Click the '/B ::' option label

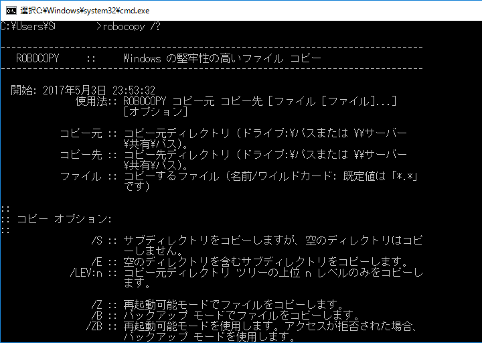pyautogui.click(x=104, y=316)
